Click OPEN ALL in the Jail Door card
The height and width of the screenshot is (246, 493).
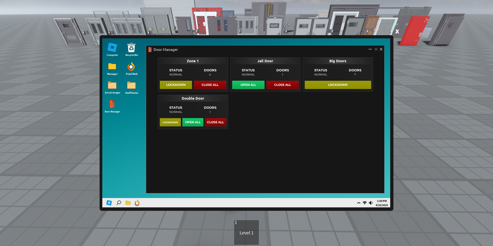click(248, 85)
